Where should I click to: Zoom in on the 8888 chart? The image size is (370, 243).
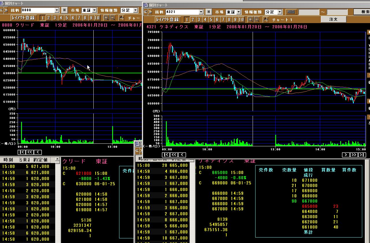[x=106, y=18]
